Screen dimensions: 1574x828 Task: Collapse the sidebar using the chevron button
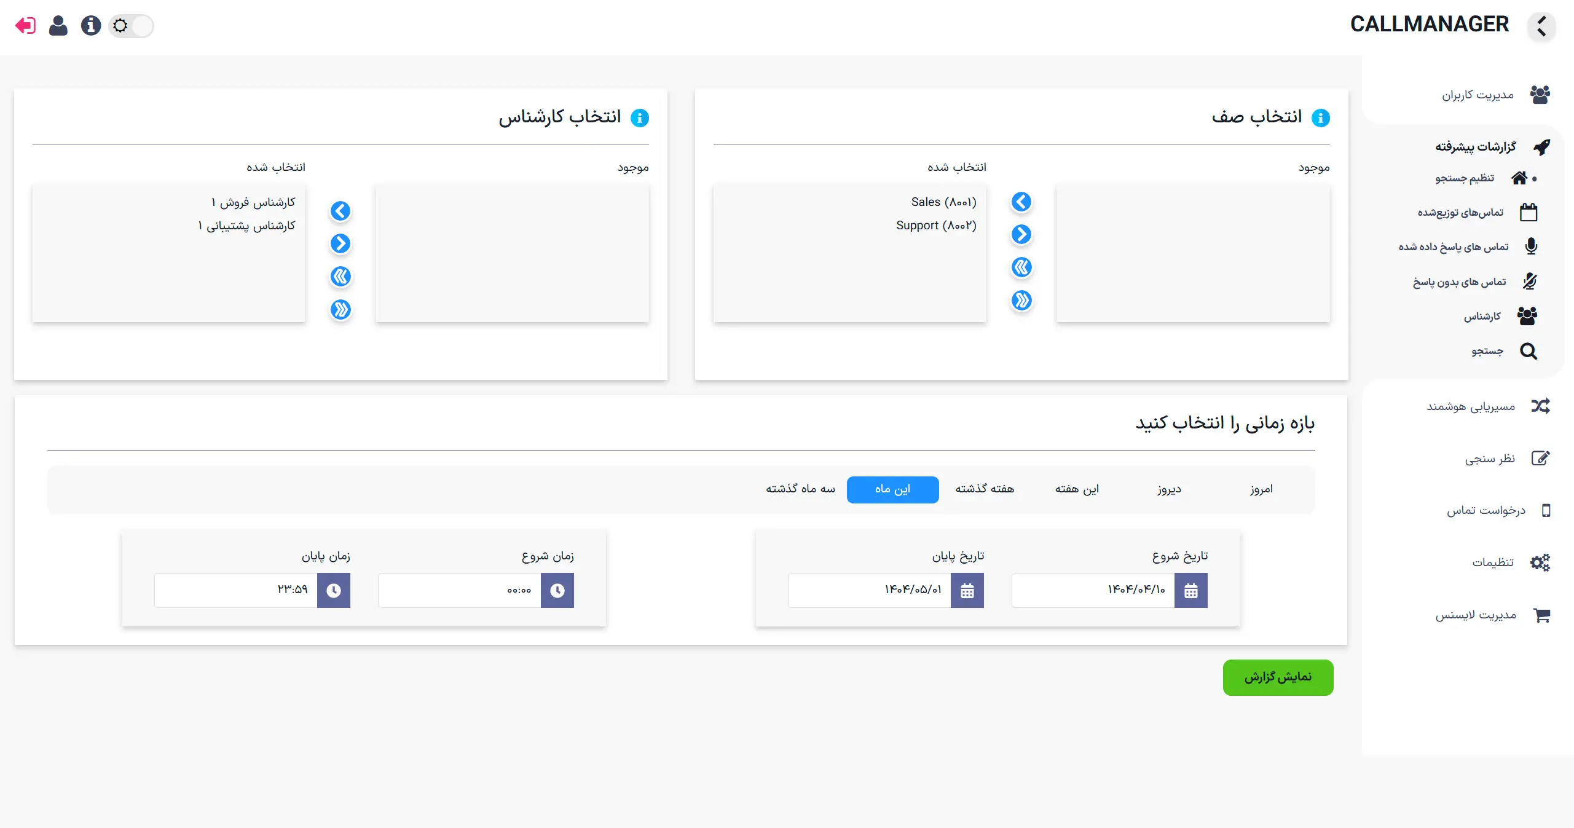click(x=1541, y=26)
